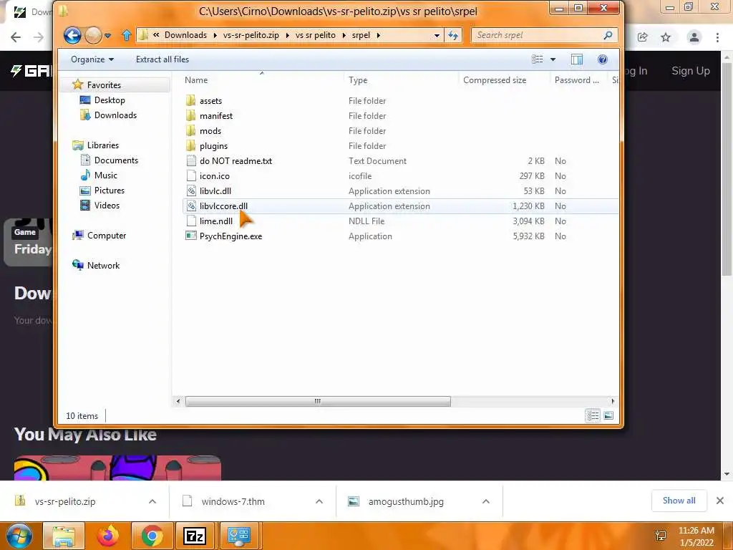Open 7-Zip from taskbar

195,536
